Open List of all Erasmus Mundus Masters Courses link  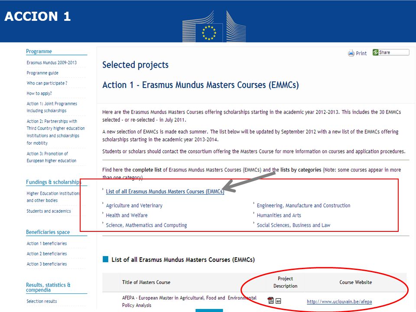click(165, 192)
